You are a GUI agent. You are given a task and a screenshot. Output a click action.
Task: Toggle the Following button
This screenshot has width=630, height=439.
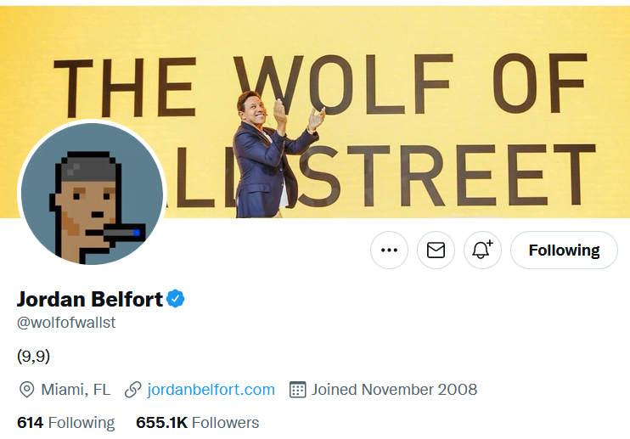point(564,250)
